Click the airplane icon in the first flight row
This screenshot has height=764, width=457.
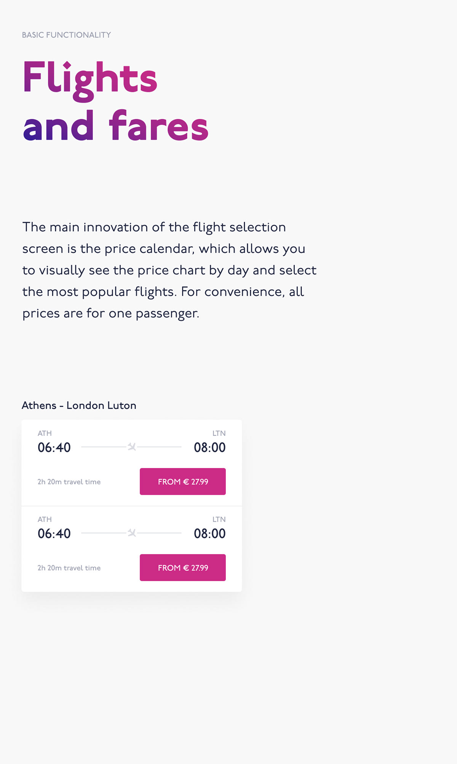[x=132, y=447]
